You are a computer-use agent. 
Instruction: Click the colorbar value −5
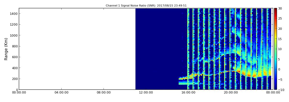(x=280, y=79)
